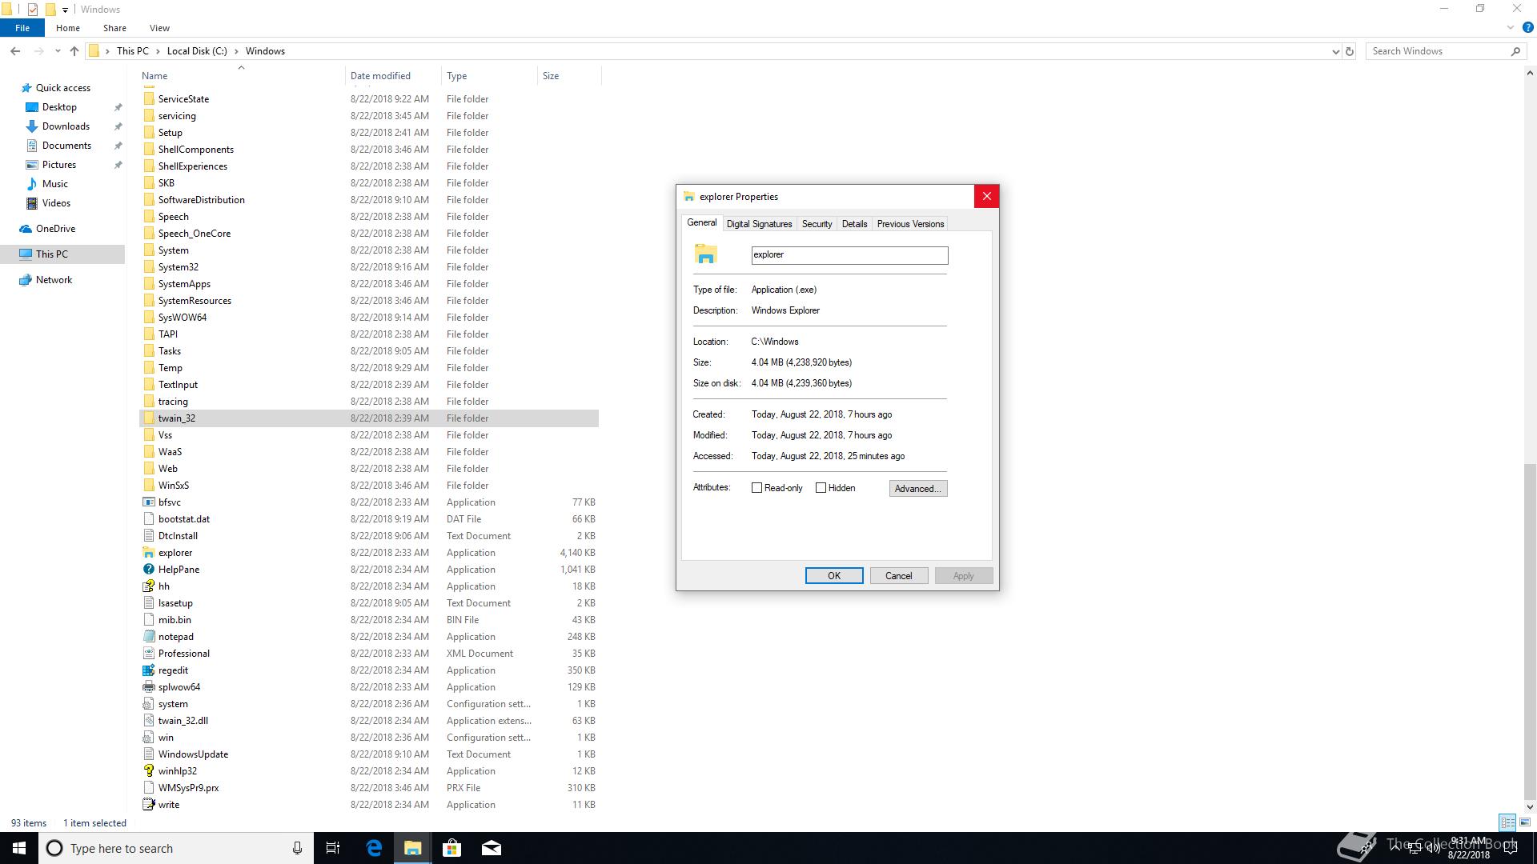
Task: Click the microphone icon in search box
Action: [297, 848]
